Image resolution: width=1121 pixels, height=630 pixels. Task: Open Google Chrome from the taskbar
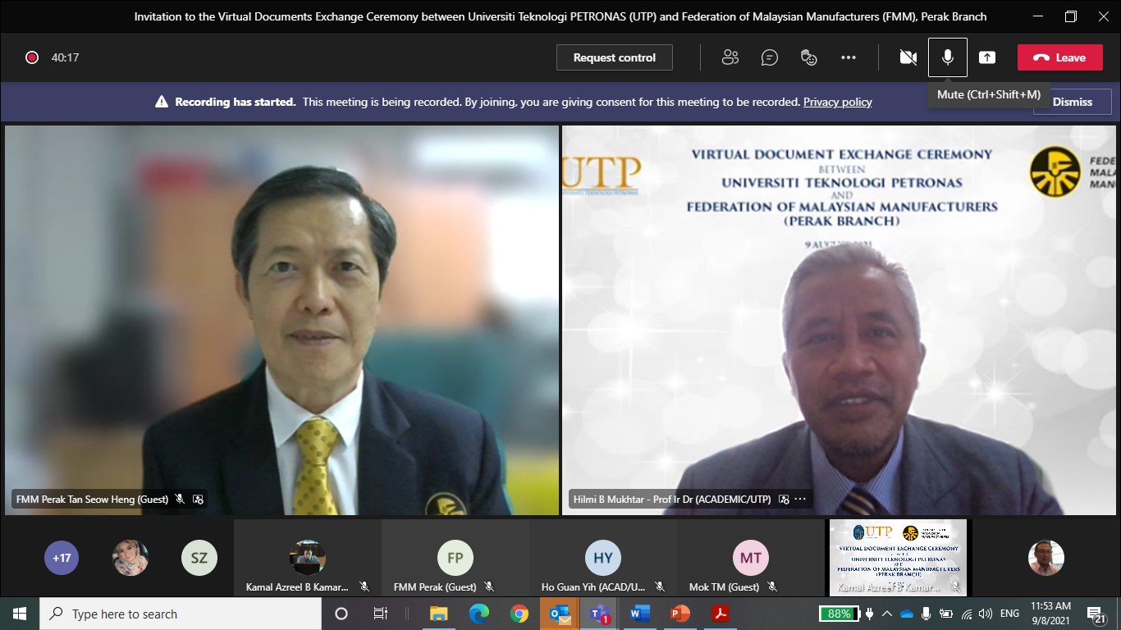(x=519, y=614)
